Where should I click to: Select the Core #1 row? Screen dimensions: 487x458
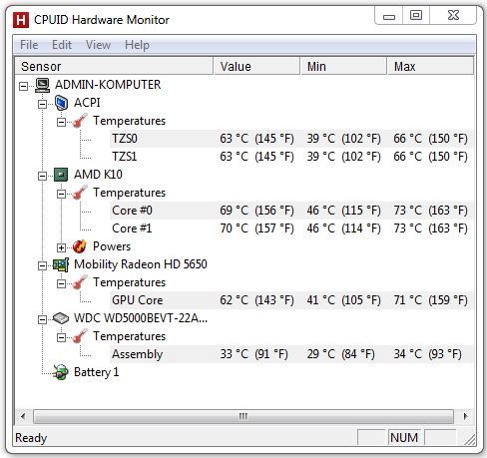click(291, 229)
